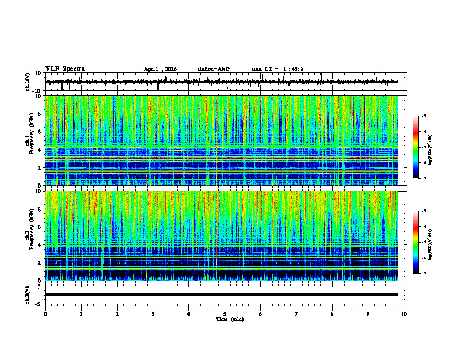
Task: Click the ch.1 voltage waveform trace
Action: coord(221,82)
